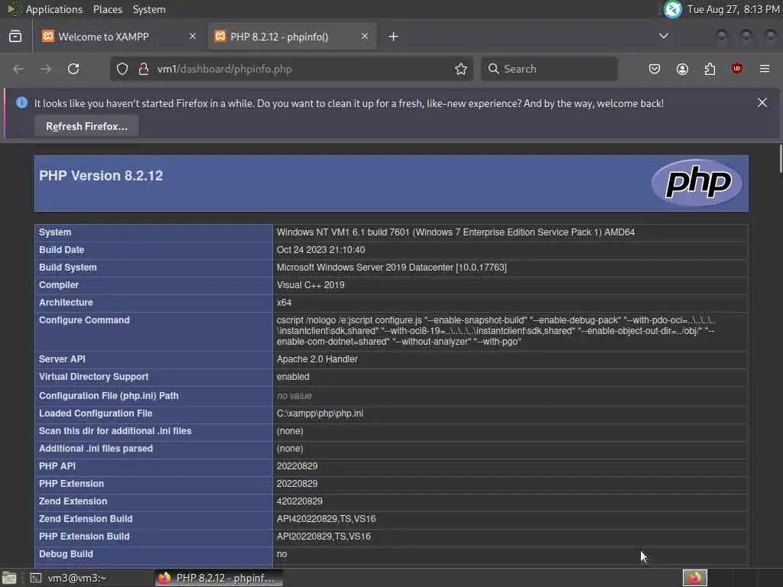Click the info icon in notification bar
Image resolution: width=783 pixels, height=587 pixels.
pos(21,103)
